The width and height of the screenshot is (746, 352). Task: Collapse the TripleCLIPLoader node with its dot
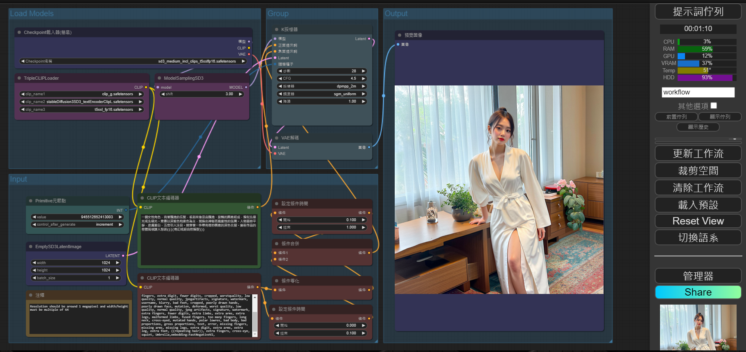(19, 78)
